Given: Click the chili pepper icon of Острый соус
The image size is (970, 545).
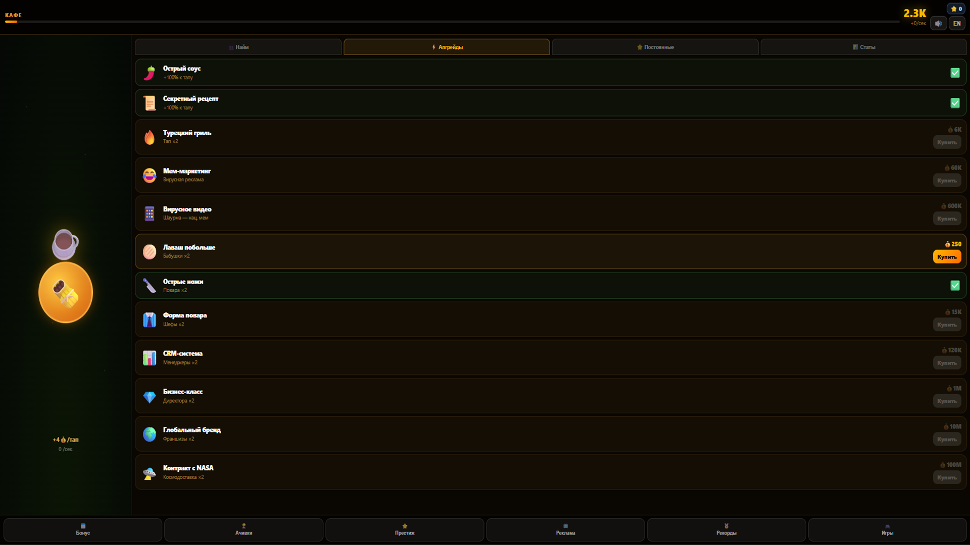Looking at the screenshot, I should point(150,73).
